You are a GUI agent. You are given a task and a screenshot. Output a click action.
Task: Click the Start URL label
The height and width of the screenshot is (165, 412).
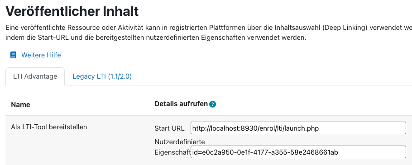(169, 128)
